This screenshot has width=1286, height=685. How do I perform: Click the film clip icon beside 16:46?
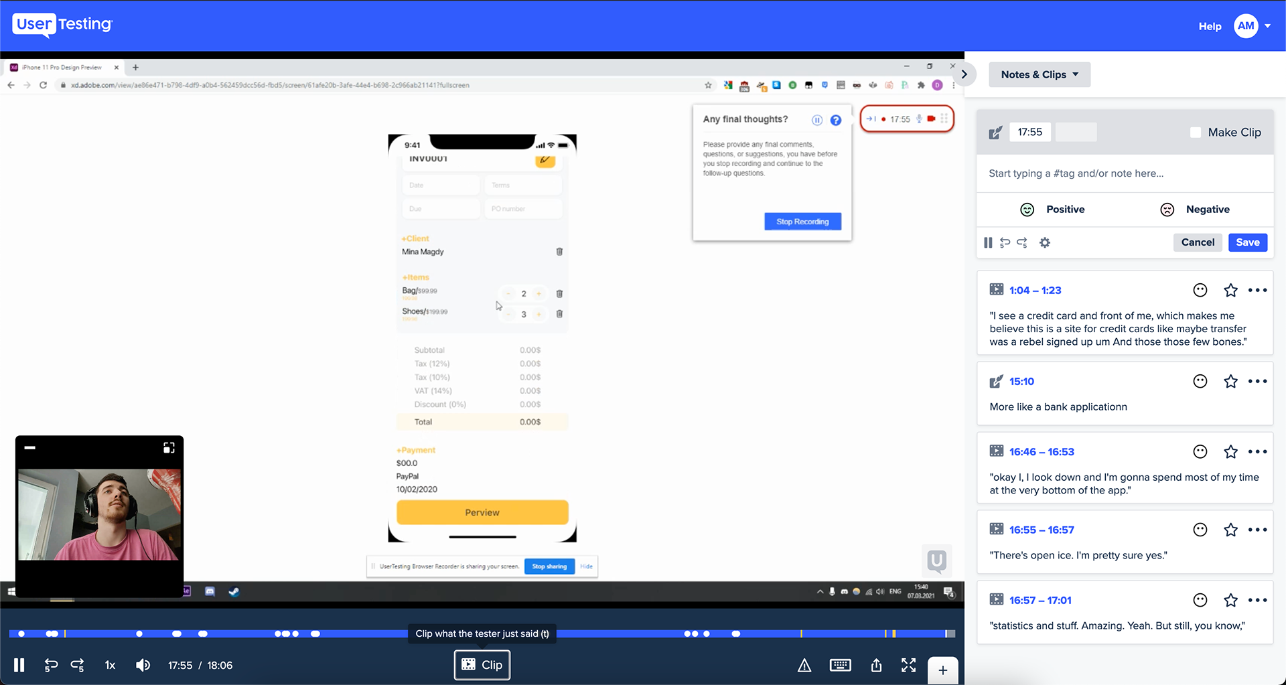point(997,451)
